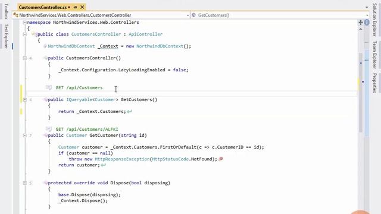Screen dimensions: 381x214
Task: Click the red throw icon after NotFound);
Action: (221, 159)
